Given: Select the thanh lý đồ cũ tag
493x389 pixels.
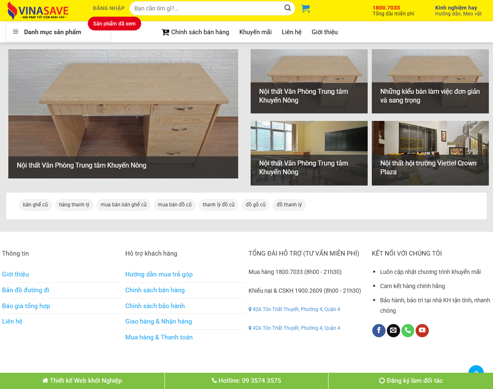Looking at the screenshot, I should 218,205.
